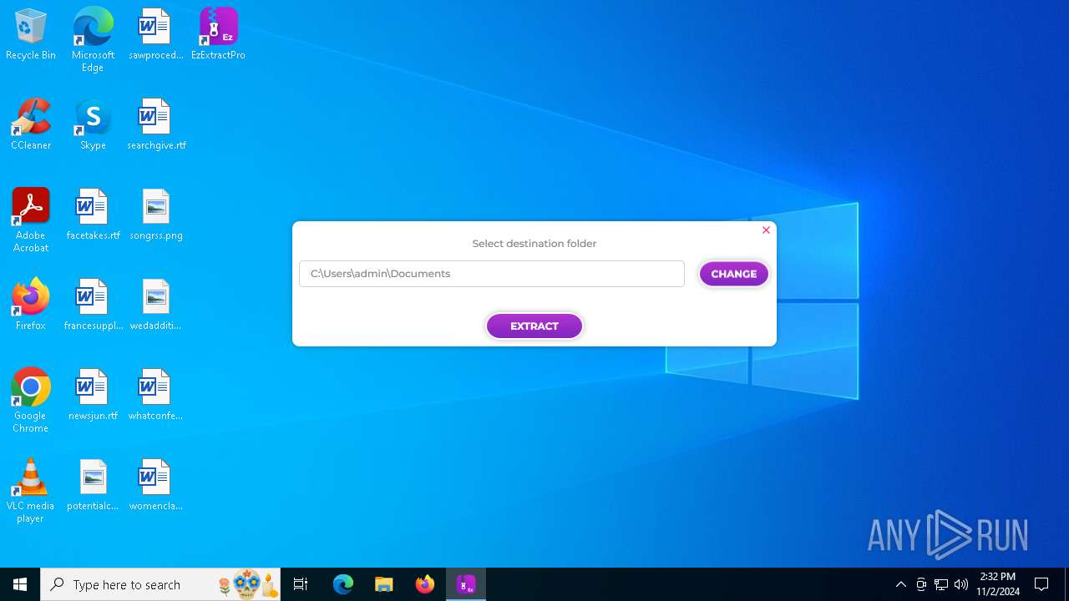Open the Windows Start menu
The image size is (1069, 601).
[x=20, y=584]
